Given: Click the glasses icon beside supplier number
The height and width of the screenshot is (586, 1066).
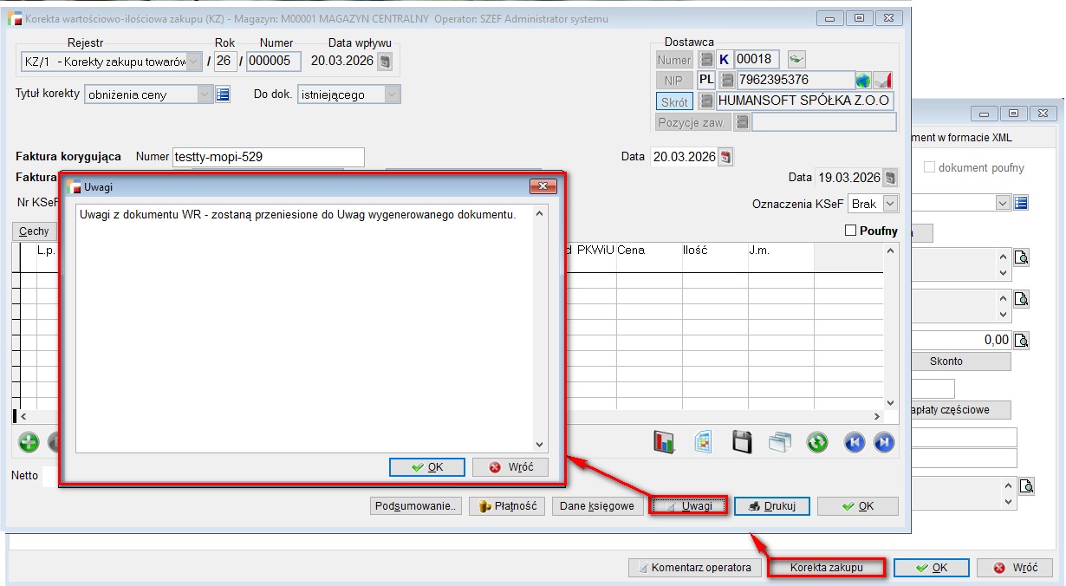Looking at the screenshot, I should (x=796, y=60).
